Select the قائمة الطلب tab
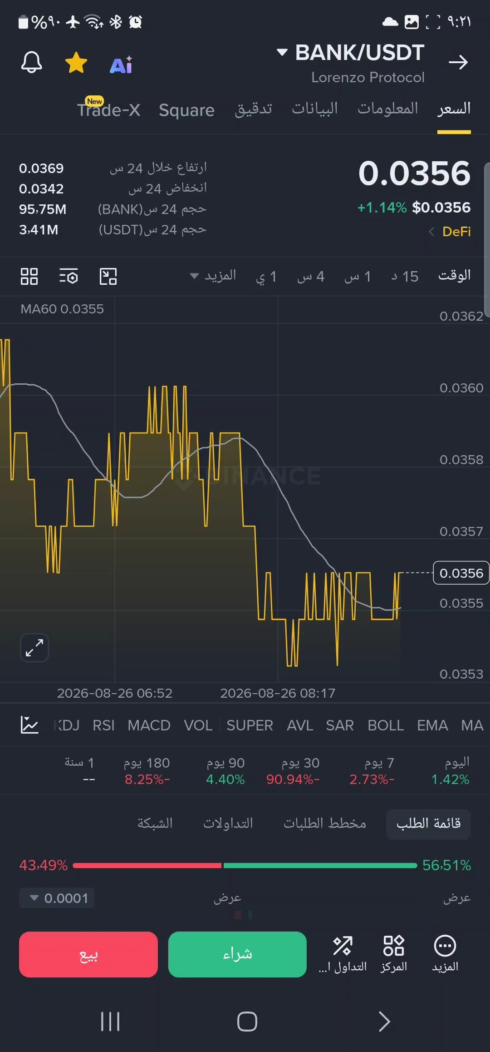The width and height of the screenshot is (490, 1052). (x=428, y=824)
